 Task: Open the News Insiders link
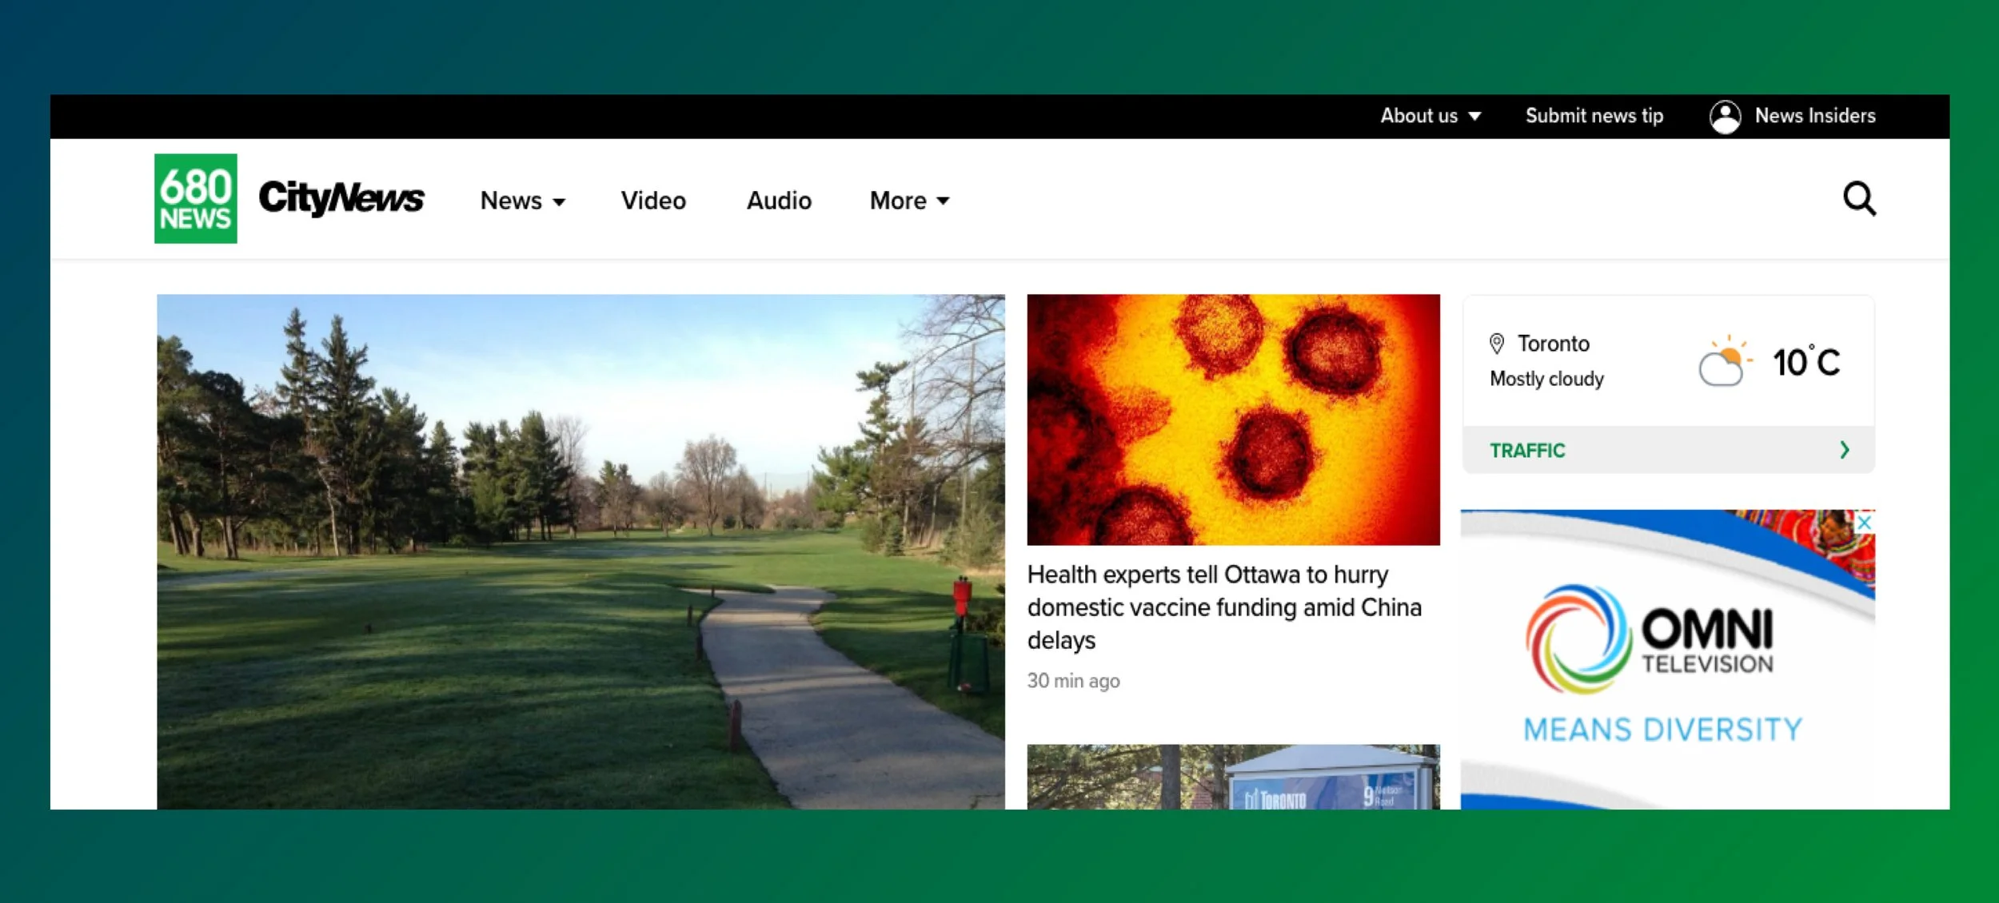pos(1814,116)
